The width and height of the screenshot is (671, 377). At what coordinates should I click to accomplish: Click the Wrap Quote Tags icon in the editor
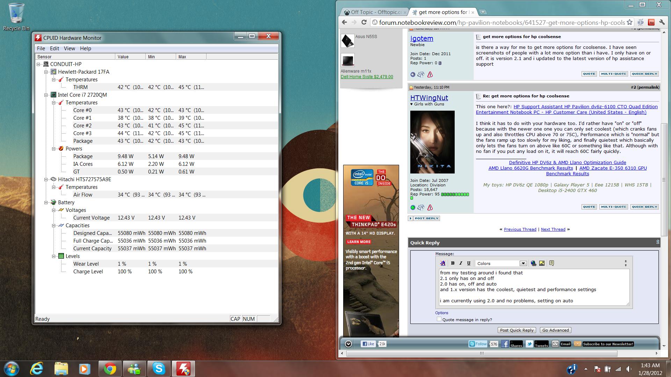pos(551,263)
